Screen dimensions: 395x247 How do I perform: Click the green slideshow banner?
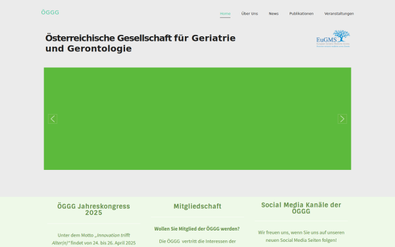click(x=197, y=119)
